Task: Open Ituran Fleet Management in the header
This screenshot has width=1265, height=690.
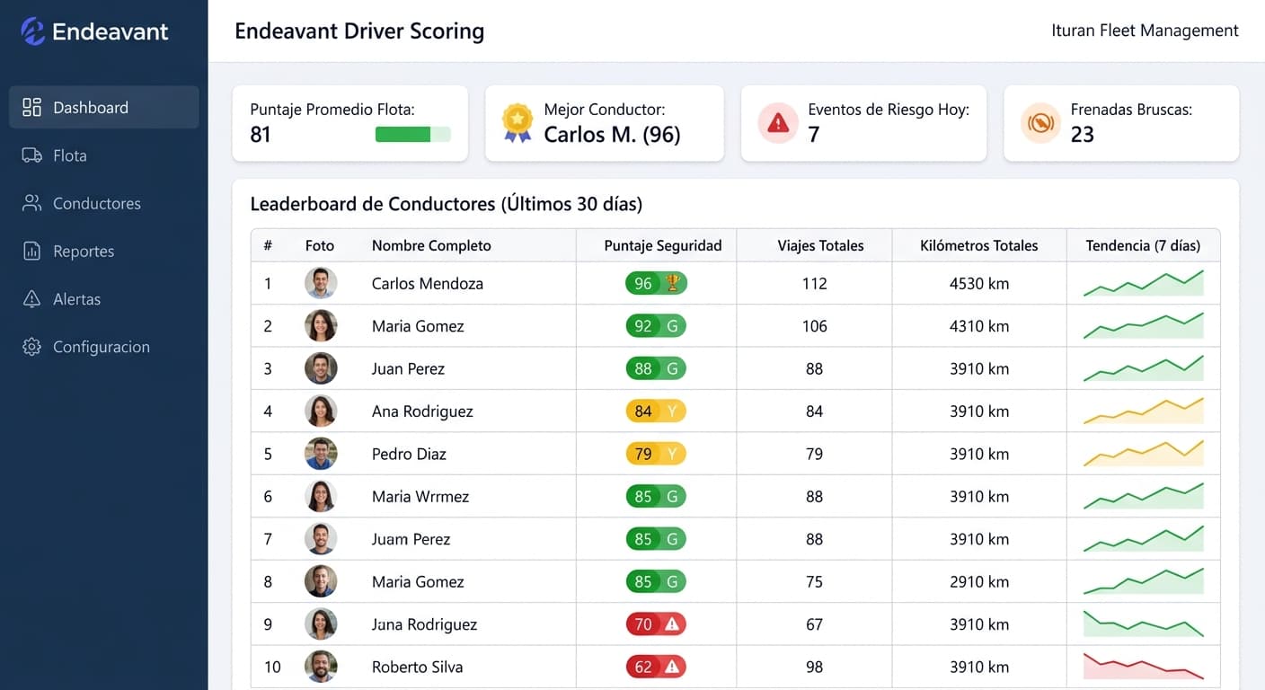Action: pyautogui.click(x=1145, y=30)
